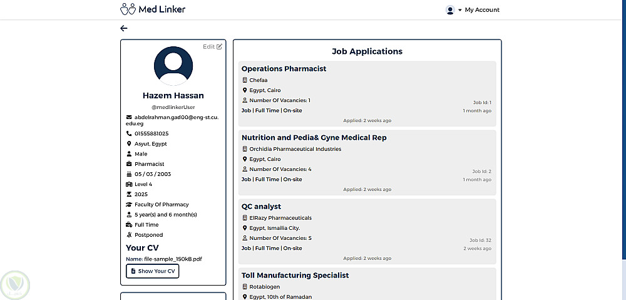Screen dimensions: 626x300
Task: Click vacancies person icon beside Number Of Vacancies: 1
Action: click(x=245, y=100)
